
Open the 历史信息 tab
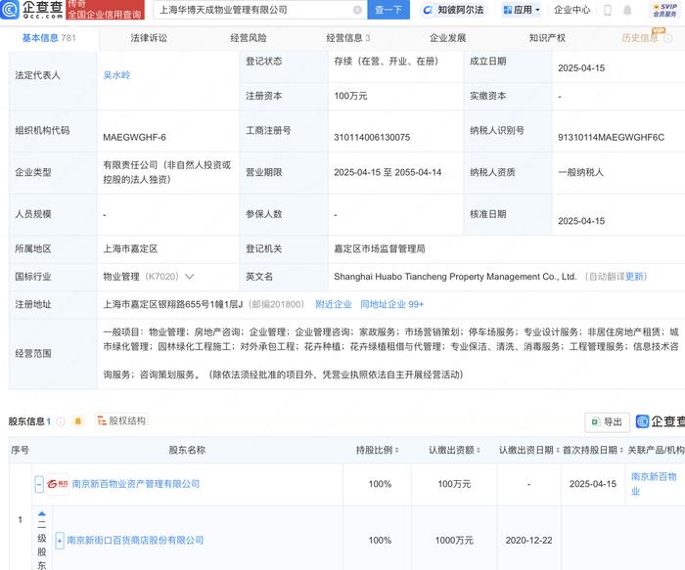tap(640, 38)
